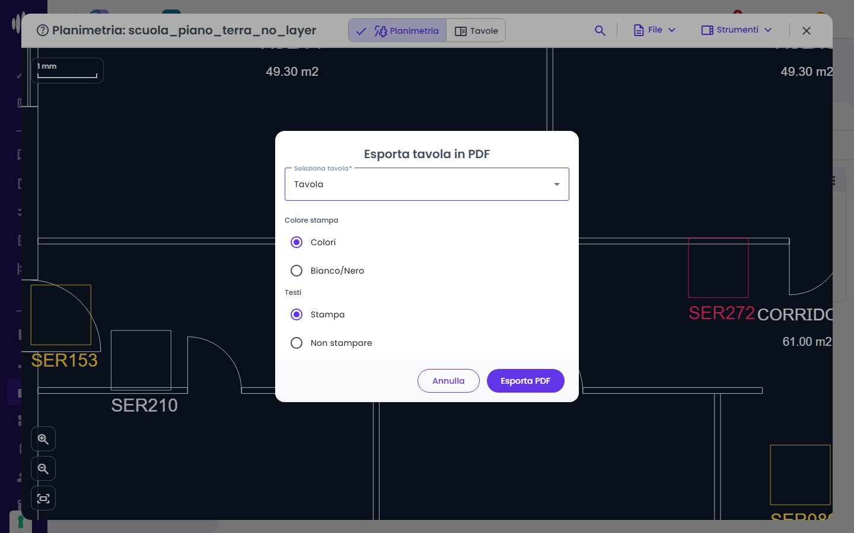Click the SER153 label on the plan
This screenshot has height=533, width=854.
click(64, 360)
